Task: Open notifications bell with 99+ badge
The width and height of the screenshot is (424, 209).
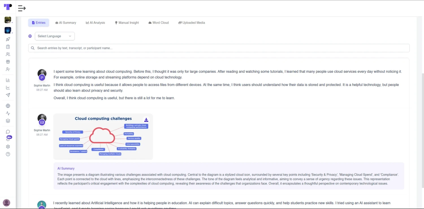Action: (x=8, y=138)
